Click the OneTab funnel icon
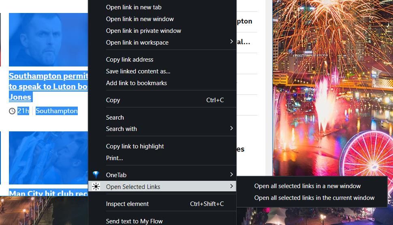This screenshot has height=225, width=393. coord(96,175)
